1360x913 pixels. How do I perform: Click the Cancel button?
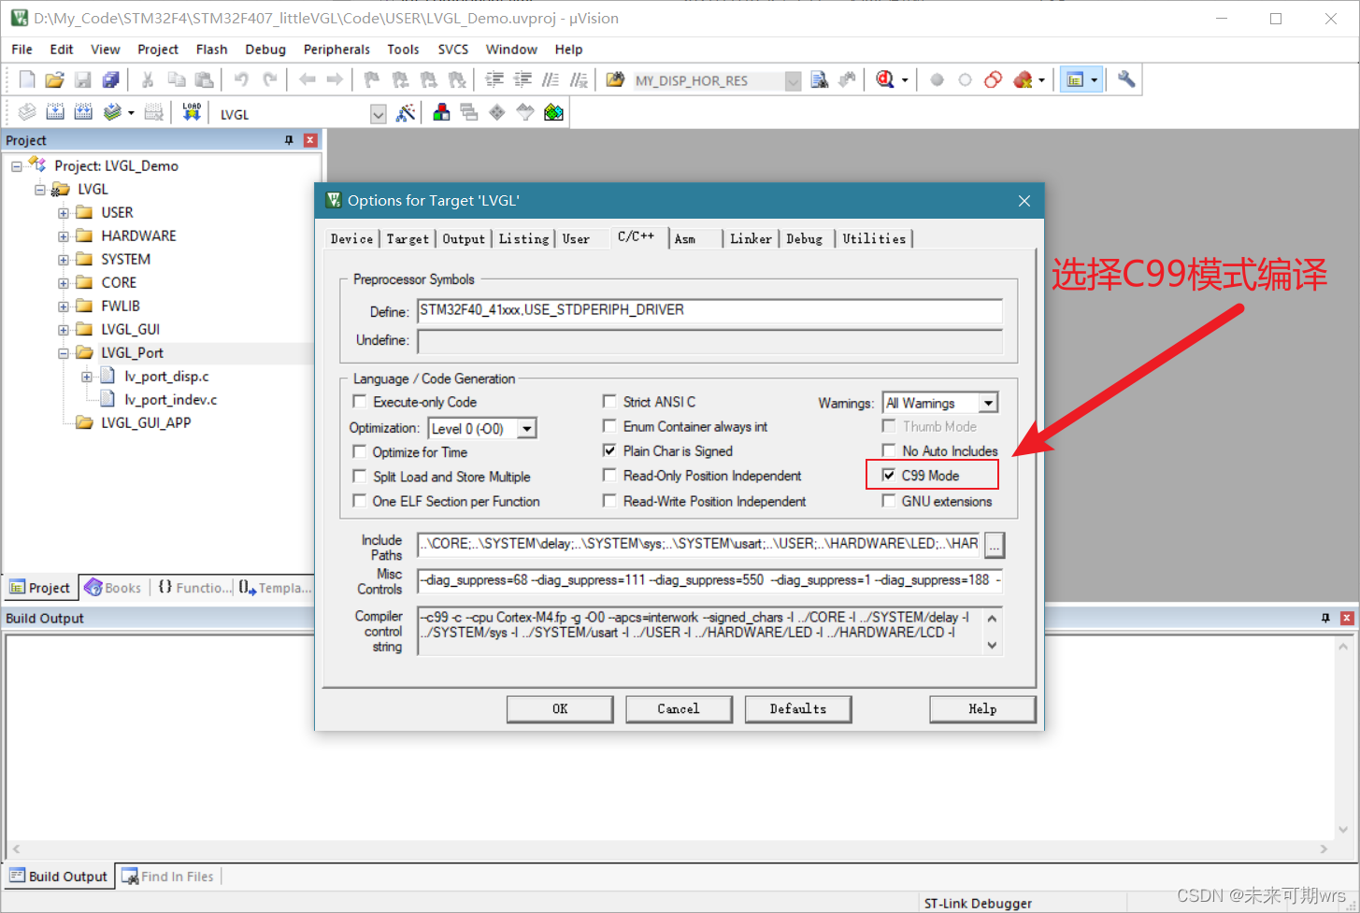pyautogui.click(x=679, y=709)
